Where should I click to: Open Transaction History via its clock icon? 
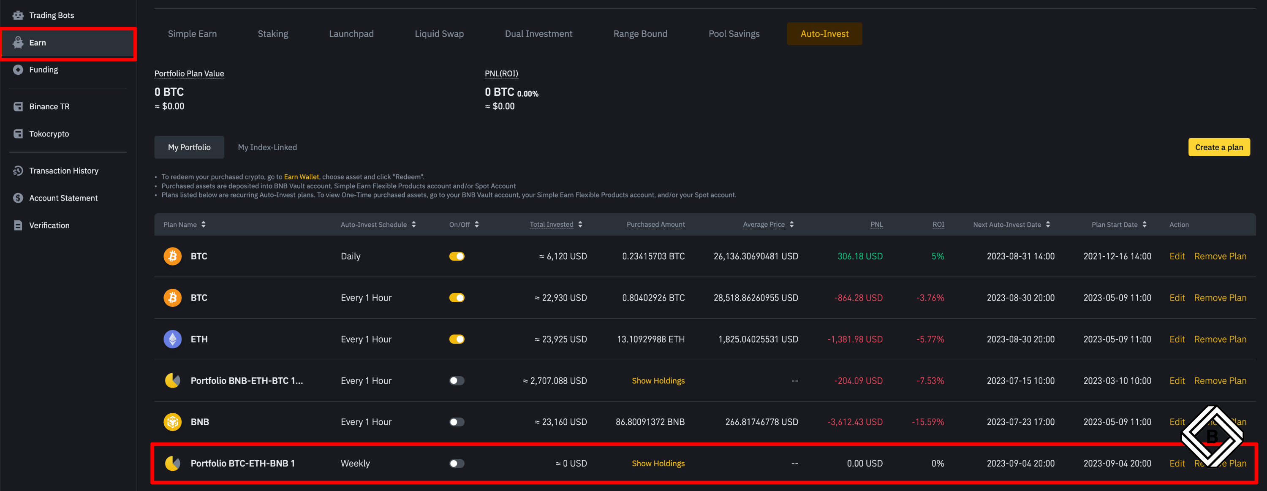coord(18,171)
